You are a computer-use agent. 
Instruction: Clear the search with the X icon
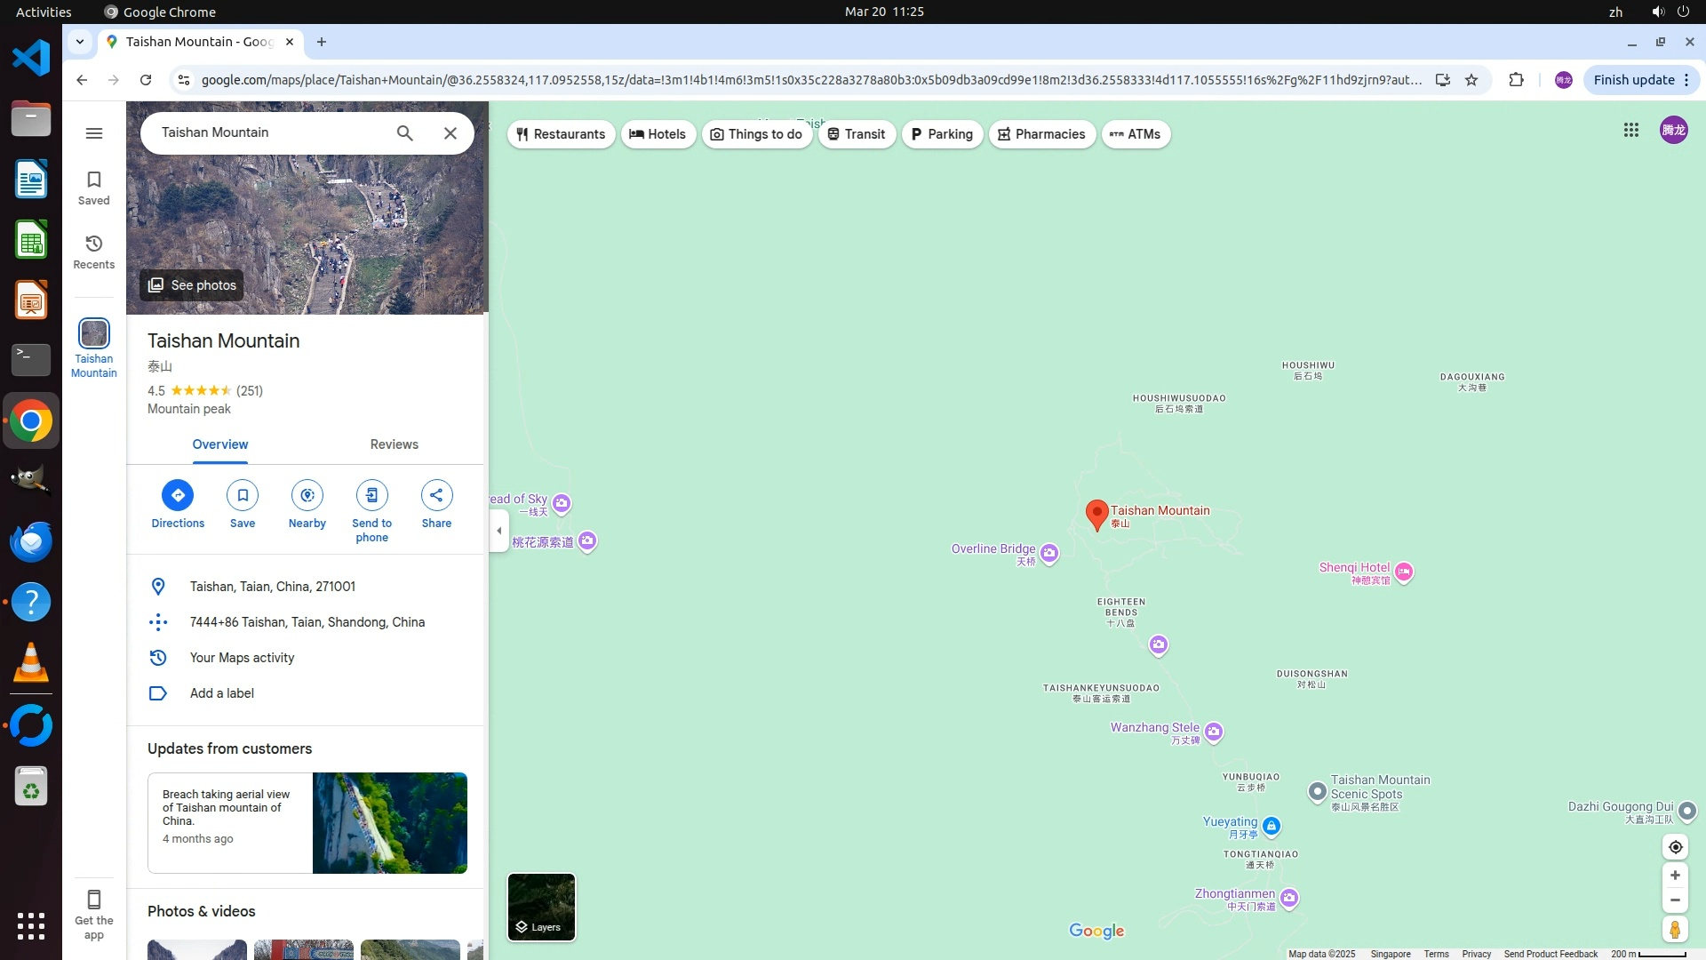tap(450, 133)
